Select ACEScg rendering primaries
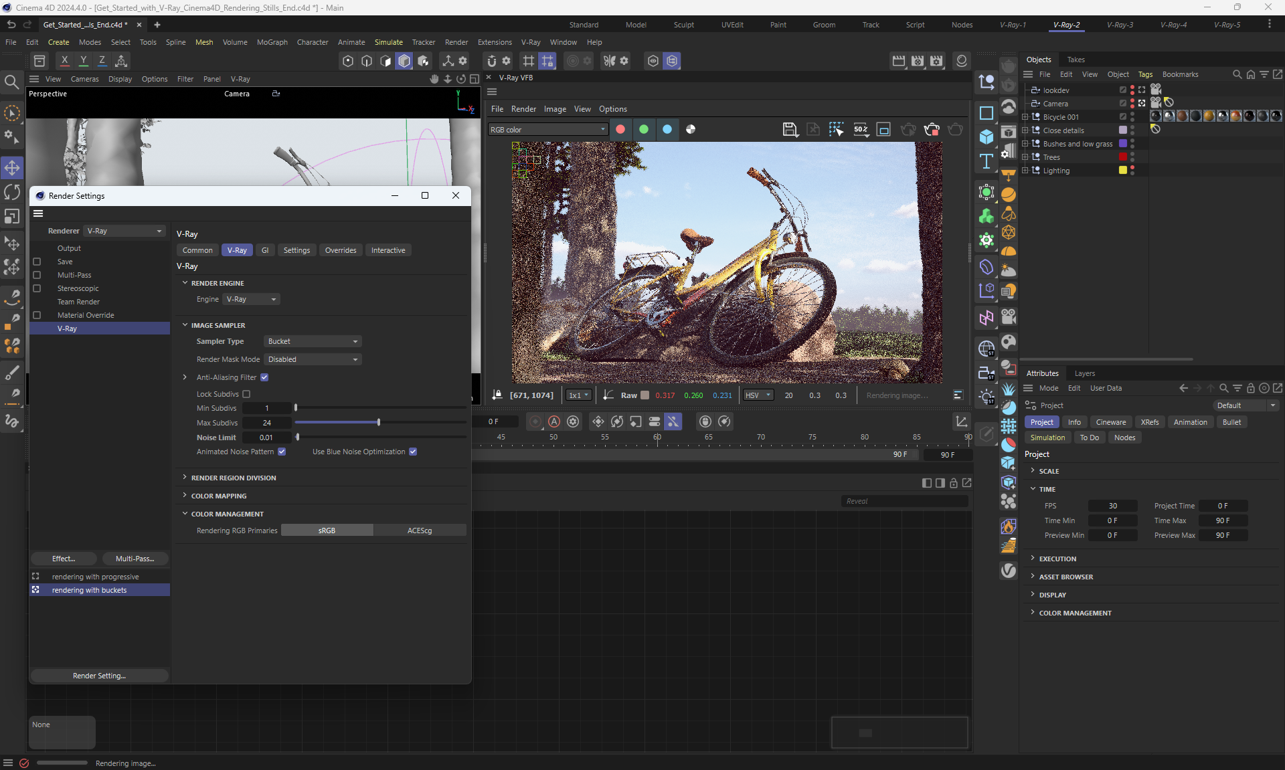The image size is (1285, 770). coord(420,531)
